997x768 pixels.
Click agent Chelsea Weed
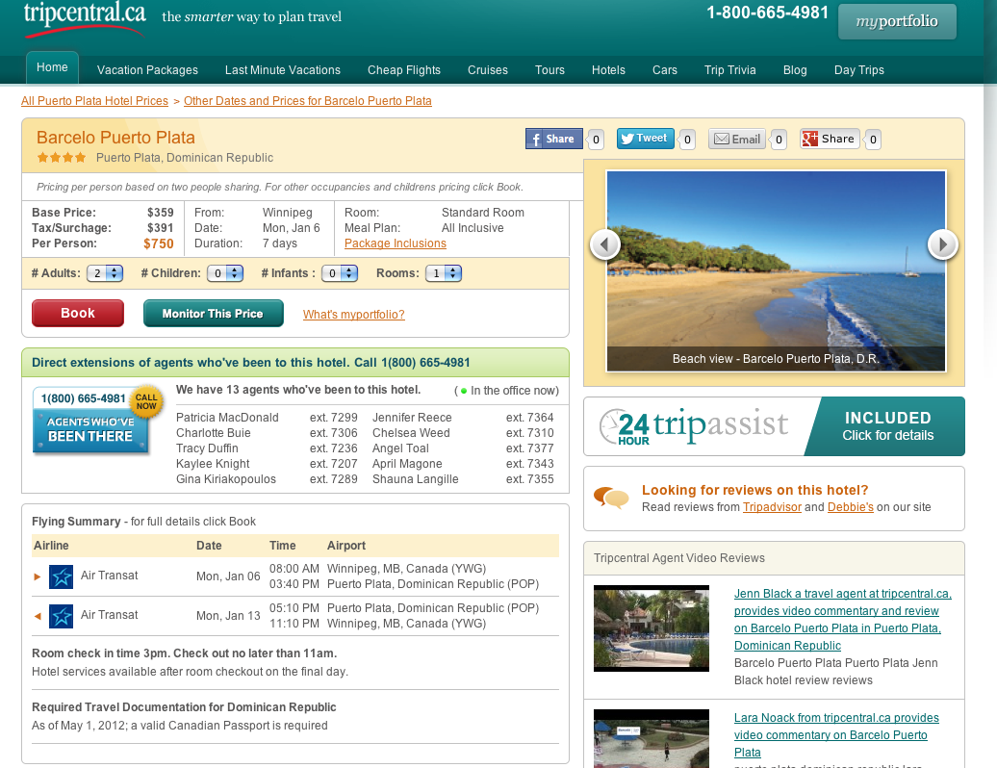coord(411,433)
